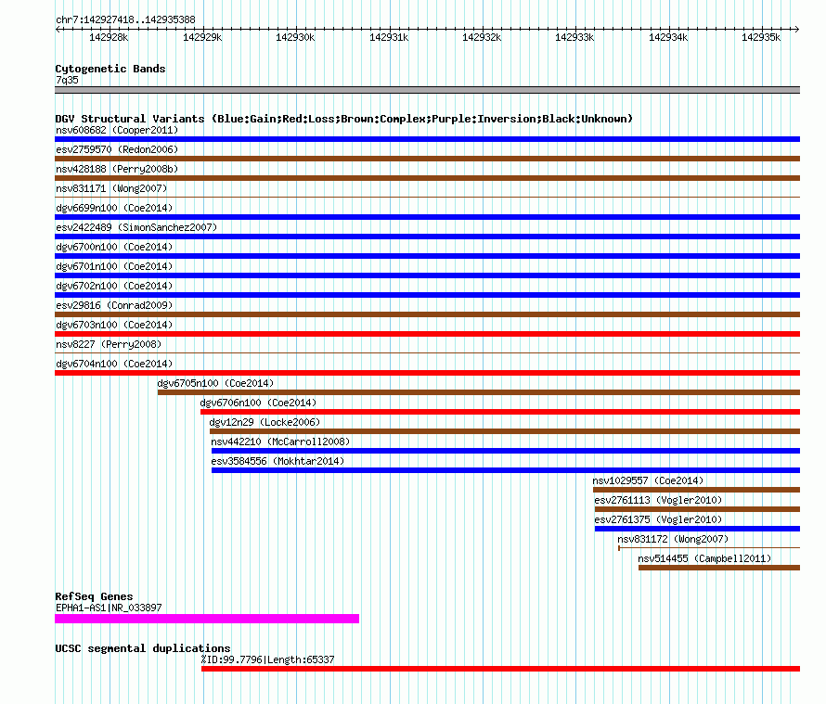Click the blue bar under esv3584556

pyautogui.click(x=506, y=470)
